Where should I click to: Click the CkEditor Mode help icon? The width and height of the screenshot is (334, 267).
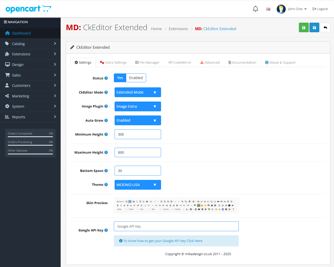tap(106, 92)
